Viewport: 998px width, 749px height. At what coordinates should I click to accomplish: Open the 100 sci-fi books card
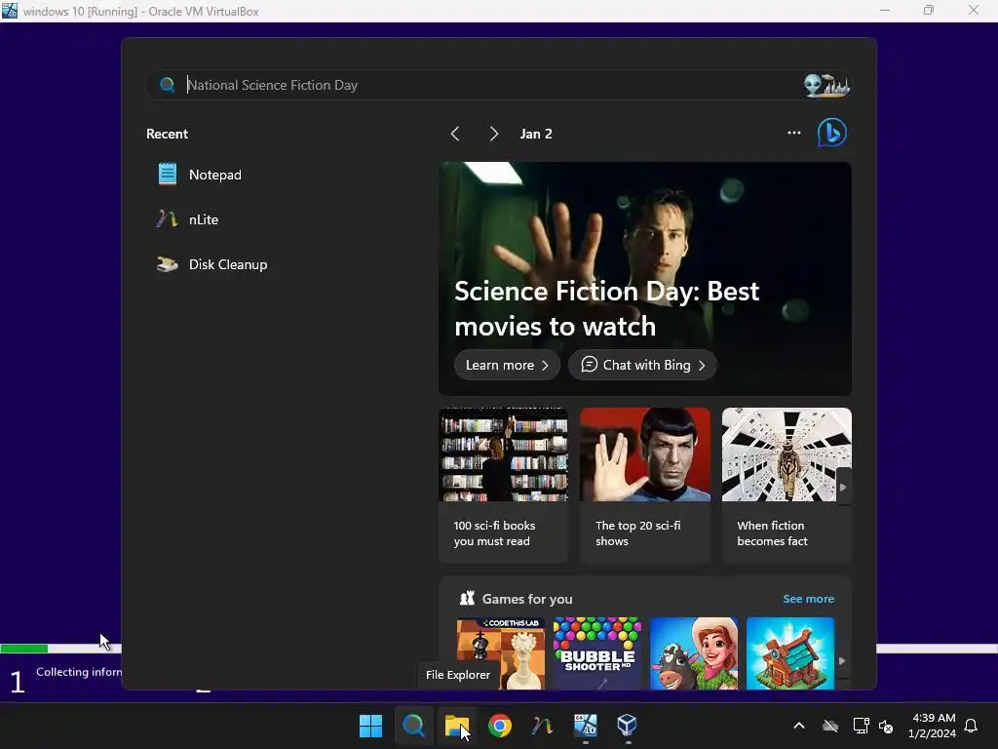[504, 486]
